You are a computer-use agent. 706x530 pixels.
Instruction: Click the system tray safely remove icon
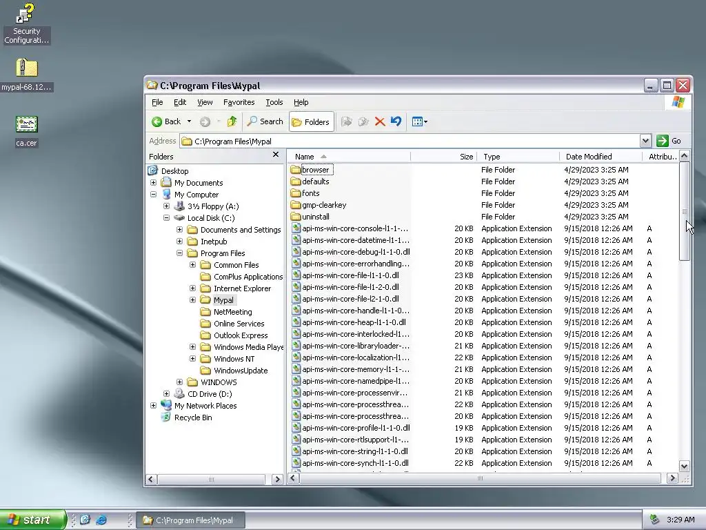tap(655, 520)
